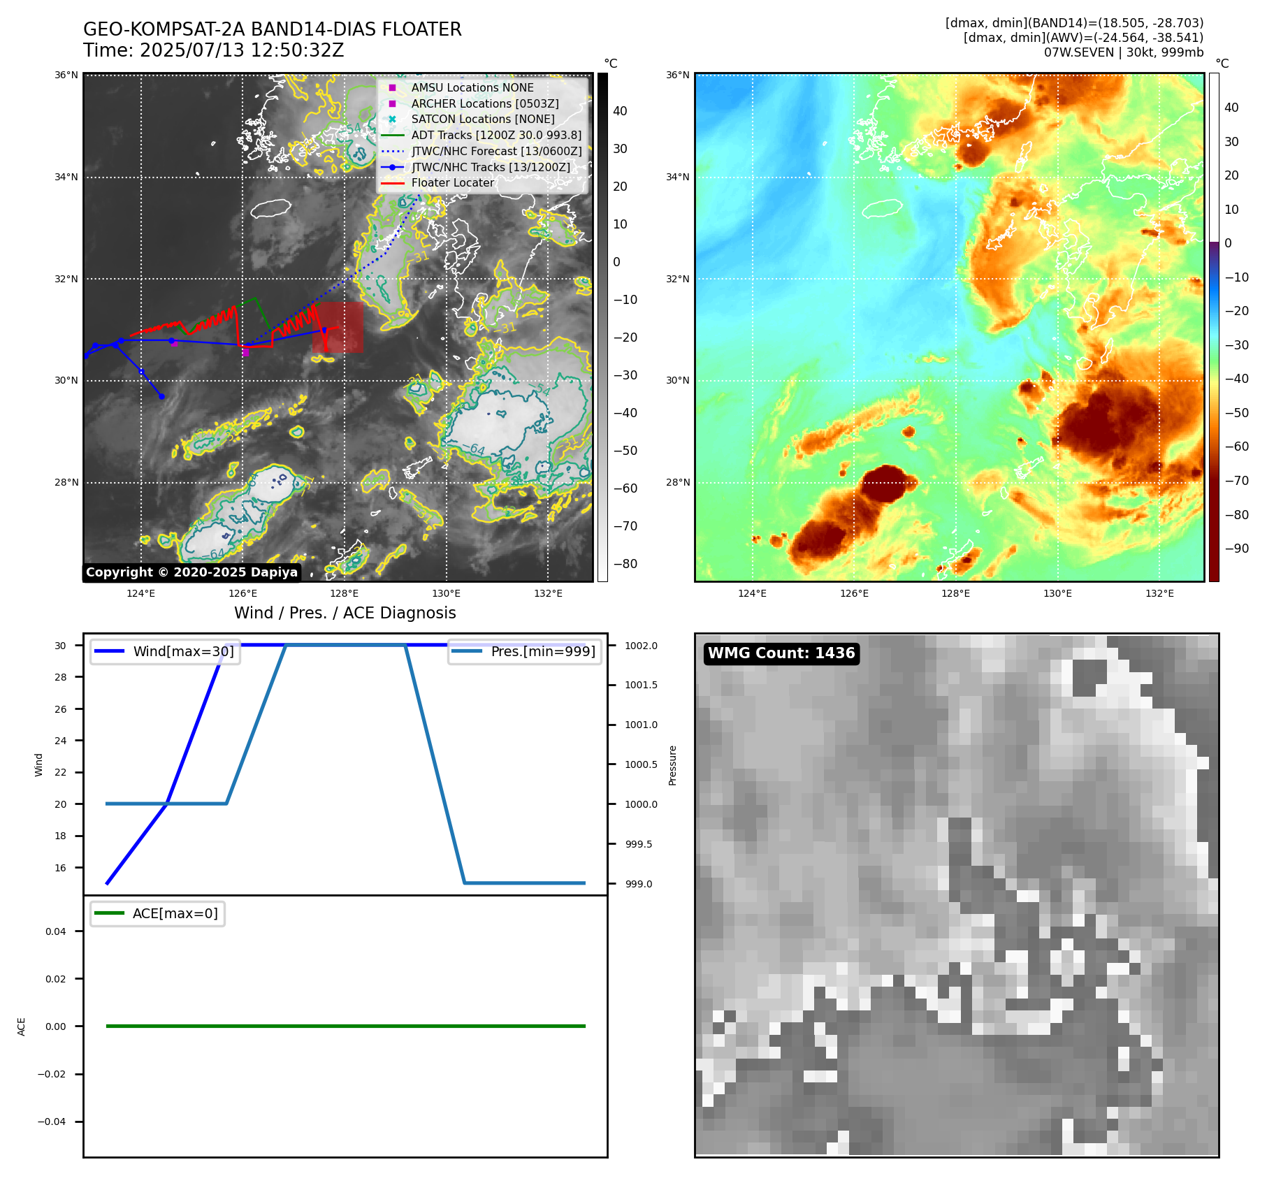Image resolution: width=1267 pixels, height=1183 pixels.
Task: Click the green line sample beside ADT Tracks
Action: (393, 136)
